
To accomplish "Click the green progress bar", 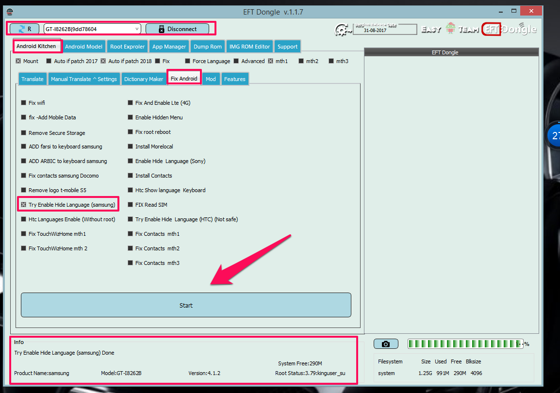I will coord(465,344).
